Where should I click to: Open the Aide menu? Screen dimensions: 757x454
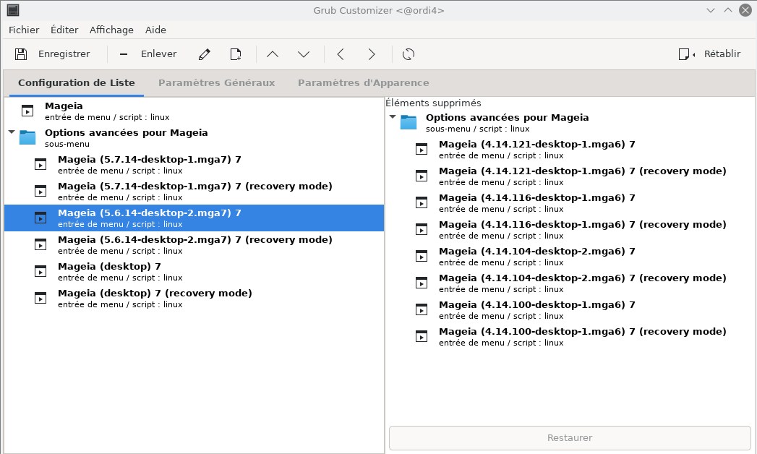tap(155, 30)
